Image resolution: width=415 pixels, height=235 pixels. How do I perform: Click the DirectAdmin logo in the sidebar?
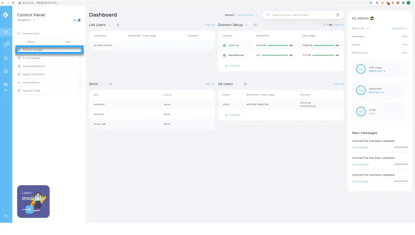[6, 15]
